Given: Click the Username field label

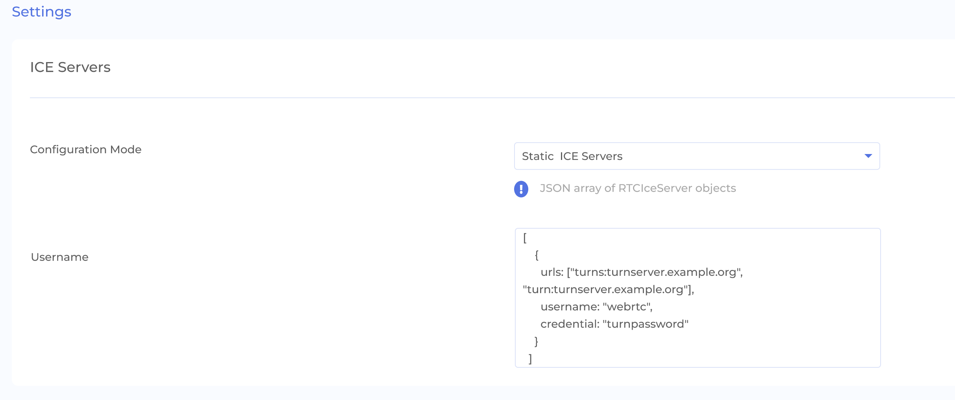Looking at the screenshot, I should (x=59, y=257).
